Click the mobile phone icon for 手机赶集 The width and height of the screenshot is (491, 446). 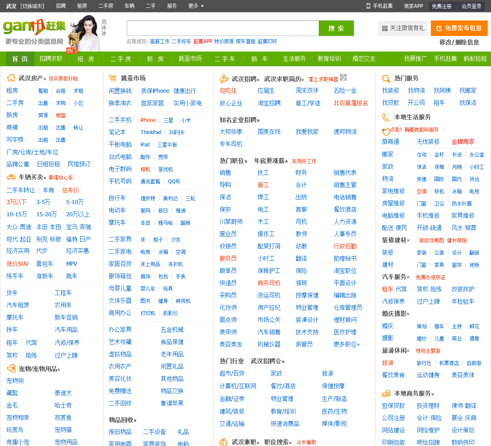(368, 6)
